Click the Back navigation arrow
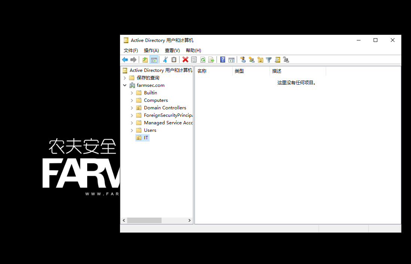The image size is (411, 264). click(x=125, y=60)
